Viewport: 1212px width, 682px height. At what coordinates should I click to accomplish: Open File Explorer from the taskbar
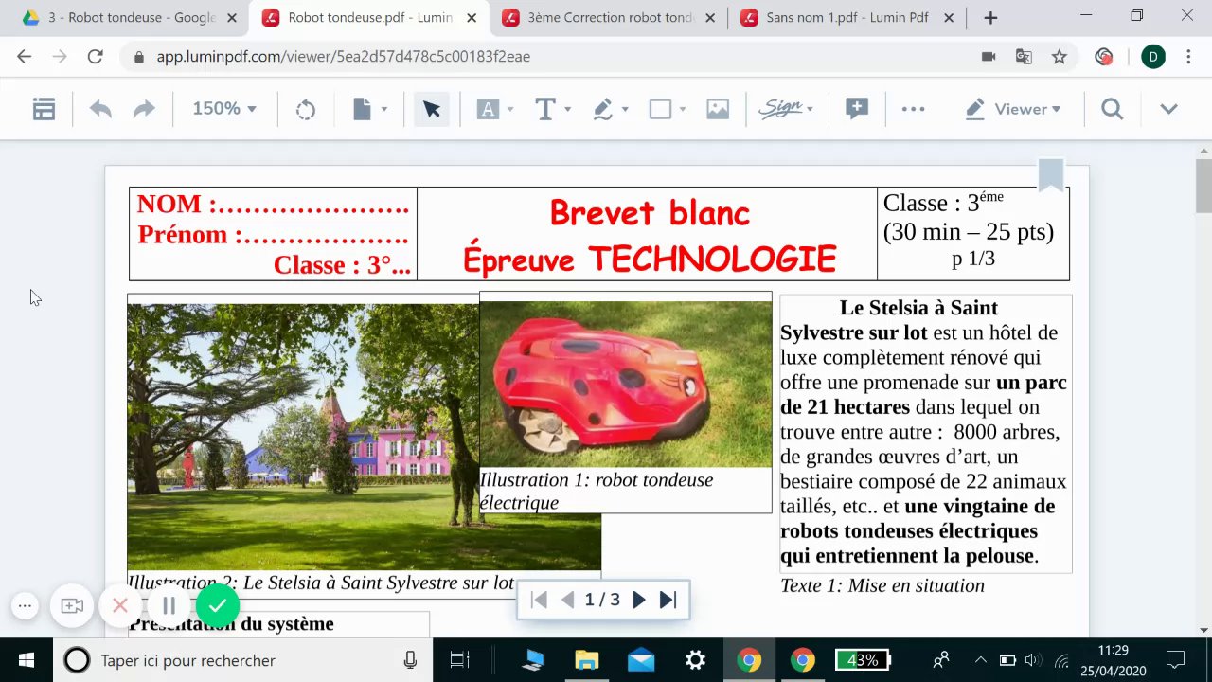click(587, 660)
